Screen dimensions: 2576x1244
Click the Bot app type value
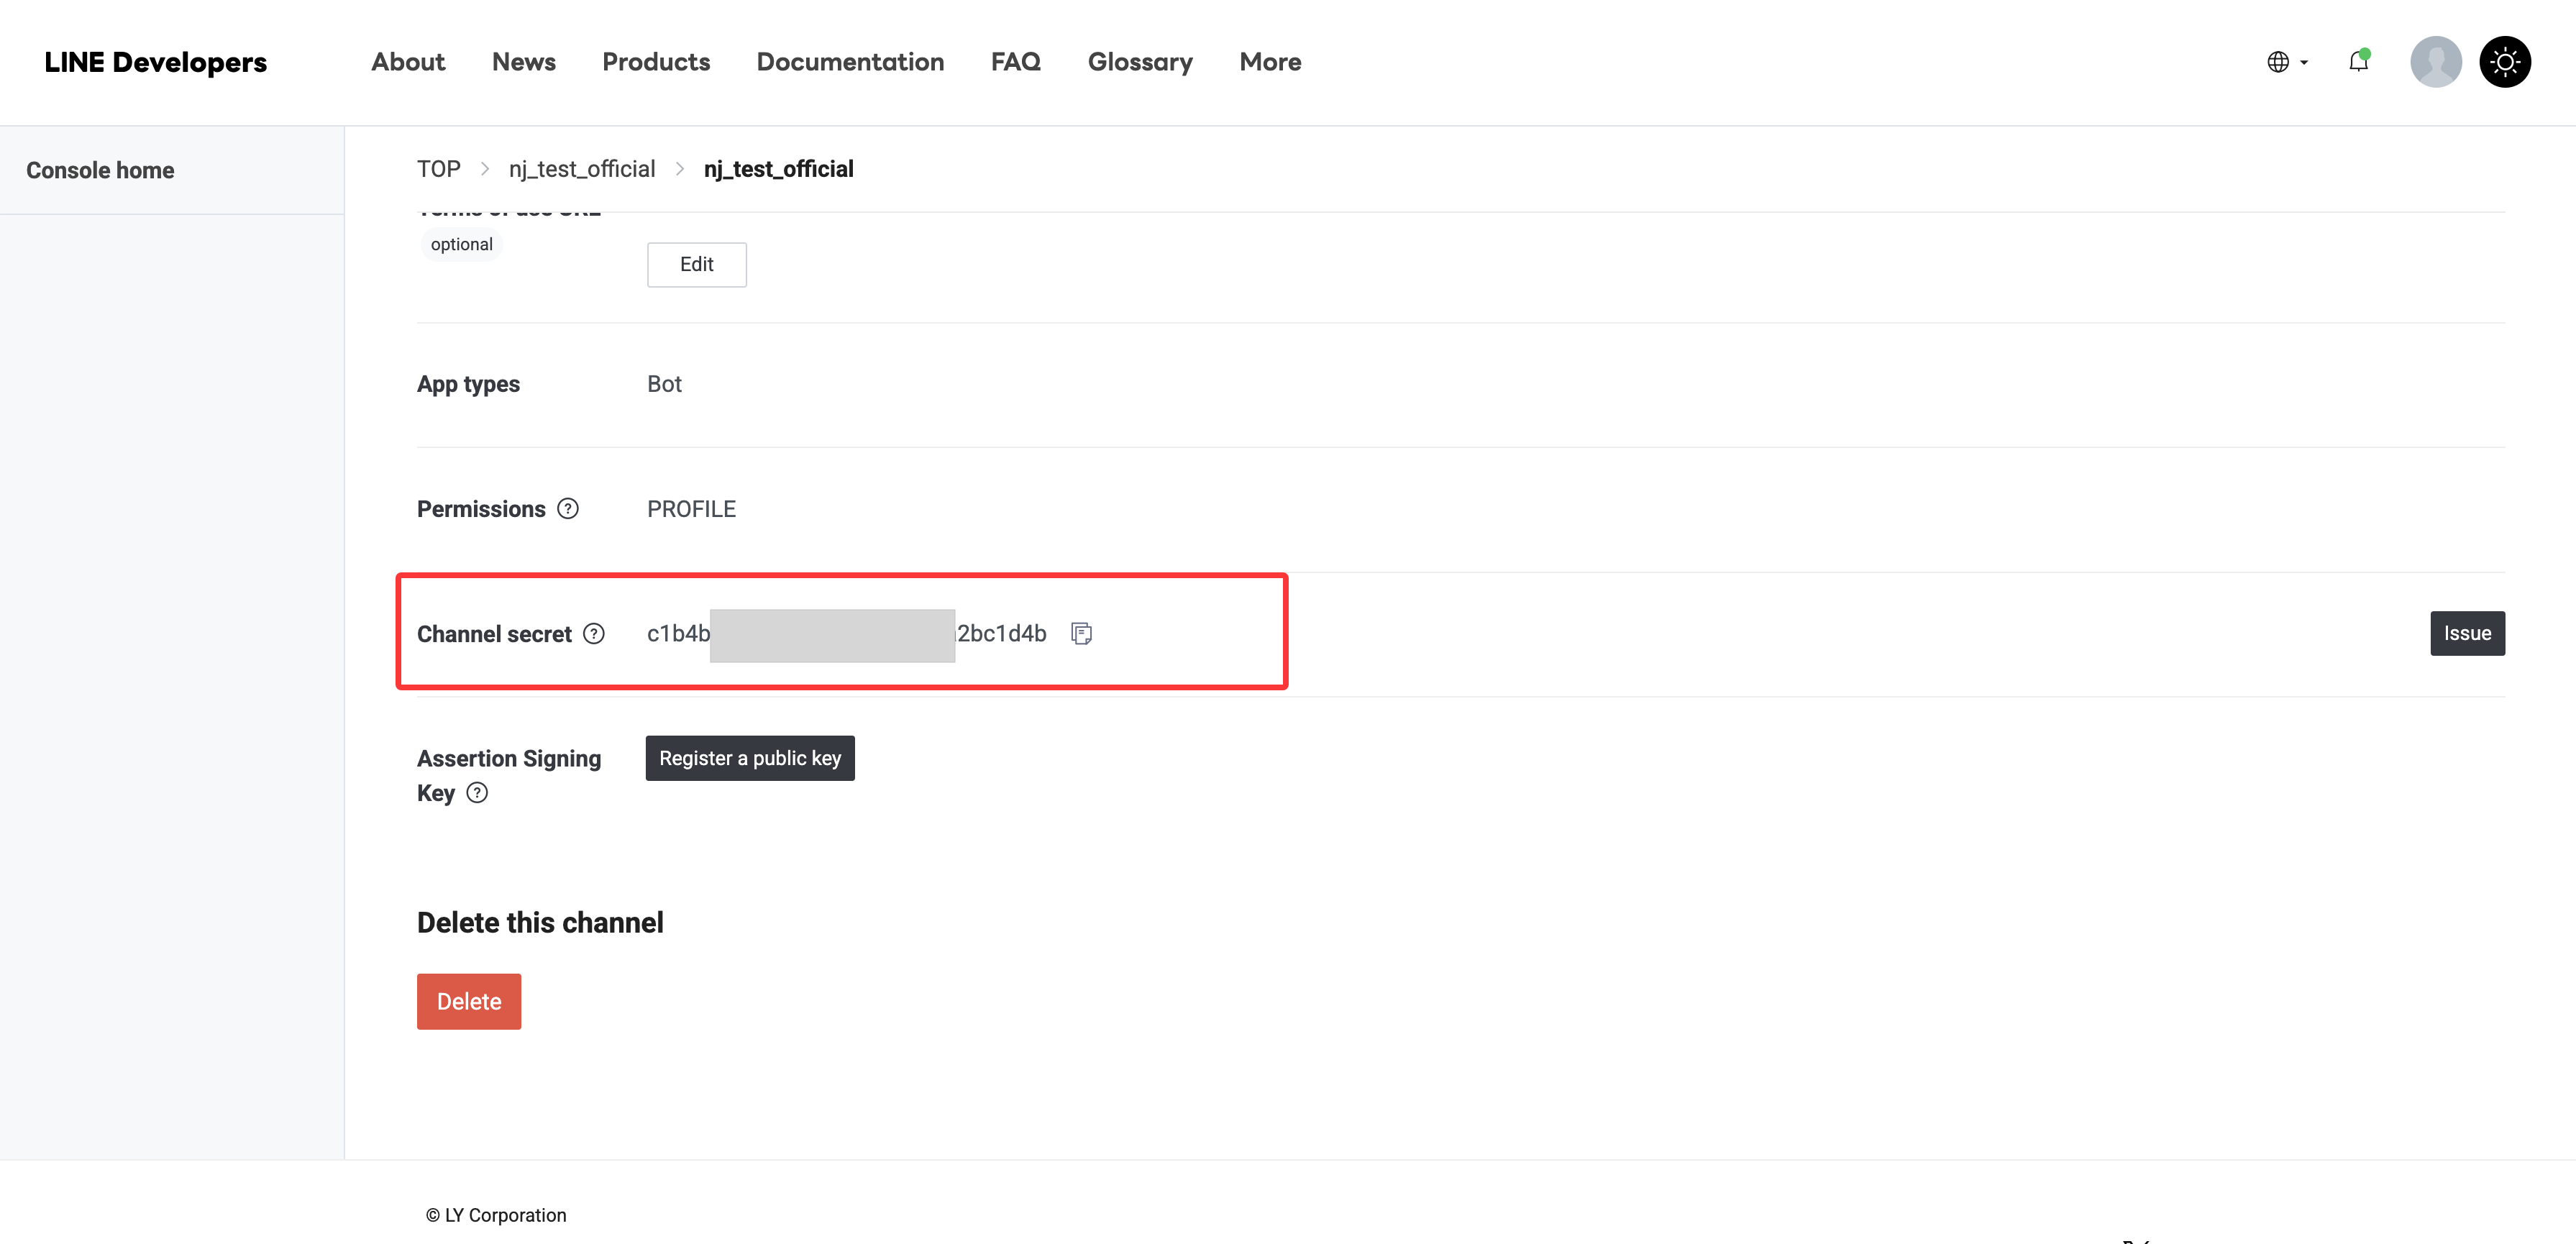(664, 384)
